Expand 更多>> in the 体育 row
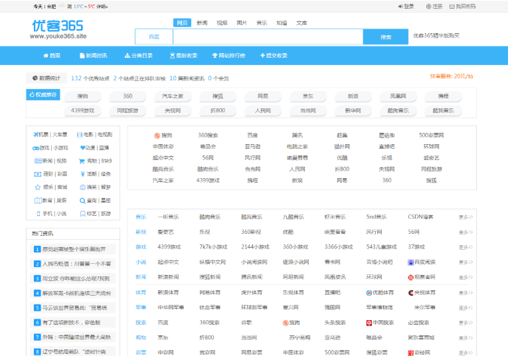Screen dimensions: 512x356 click(x=466, y=293)
